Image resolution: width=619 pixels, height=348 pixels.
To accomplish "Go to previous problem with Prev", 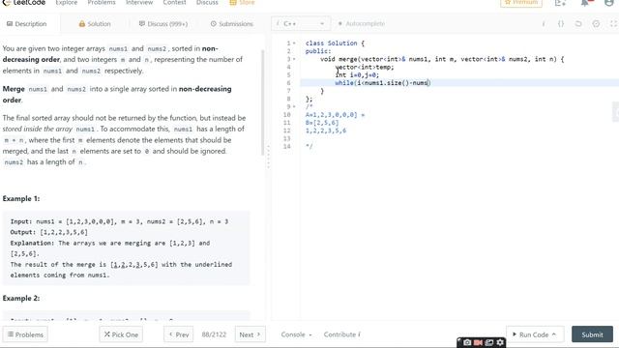I will coord(178,334).
